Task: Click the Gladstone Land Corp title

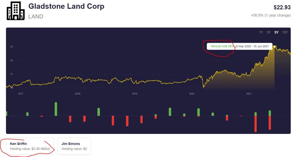Action: [x=66, y=6]
